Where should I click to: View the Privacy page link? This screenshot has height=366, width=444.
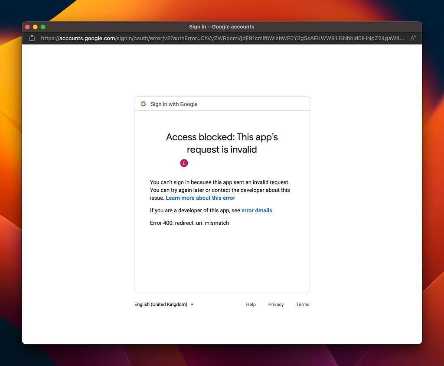point(276,304)
